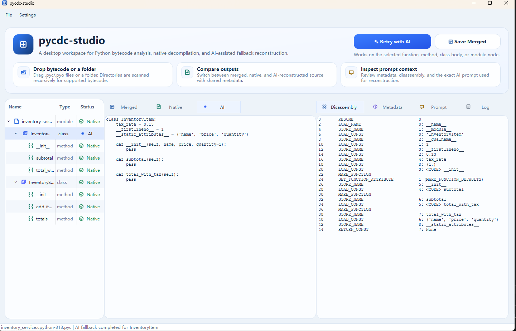This screenshot has width=516, height=331.
Task: Collapse the inventory_service module node
Action: (x=9, y=121)
